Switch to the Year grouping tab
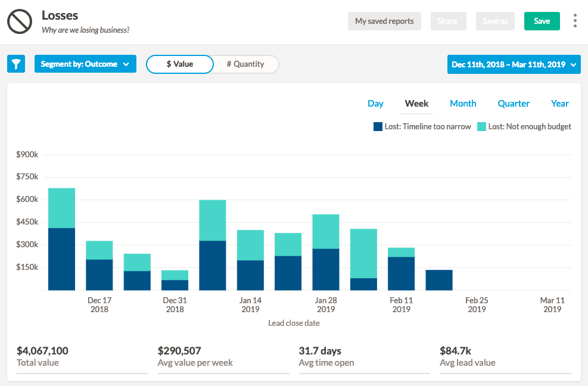588x386 pixels. click(559, 104)
